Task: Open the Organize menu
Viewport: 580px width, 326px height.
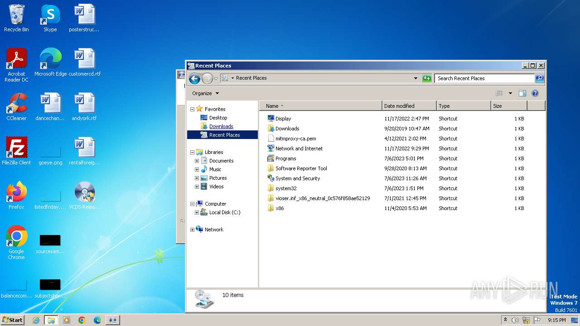Action: tap(205, 93)
